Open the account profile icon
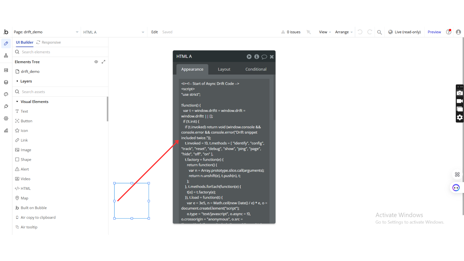Viewport: 464px width, 261px height. [458, 32]
